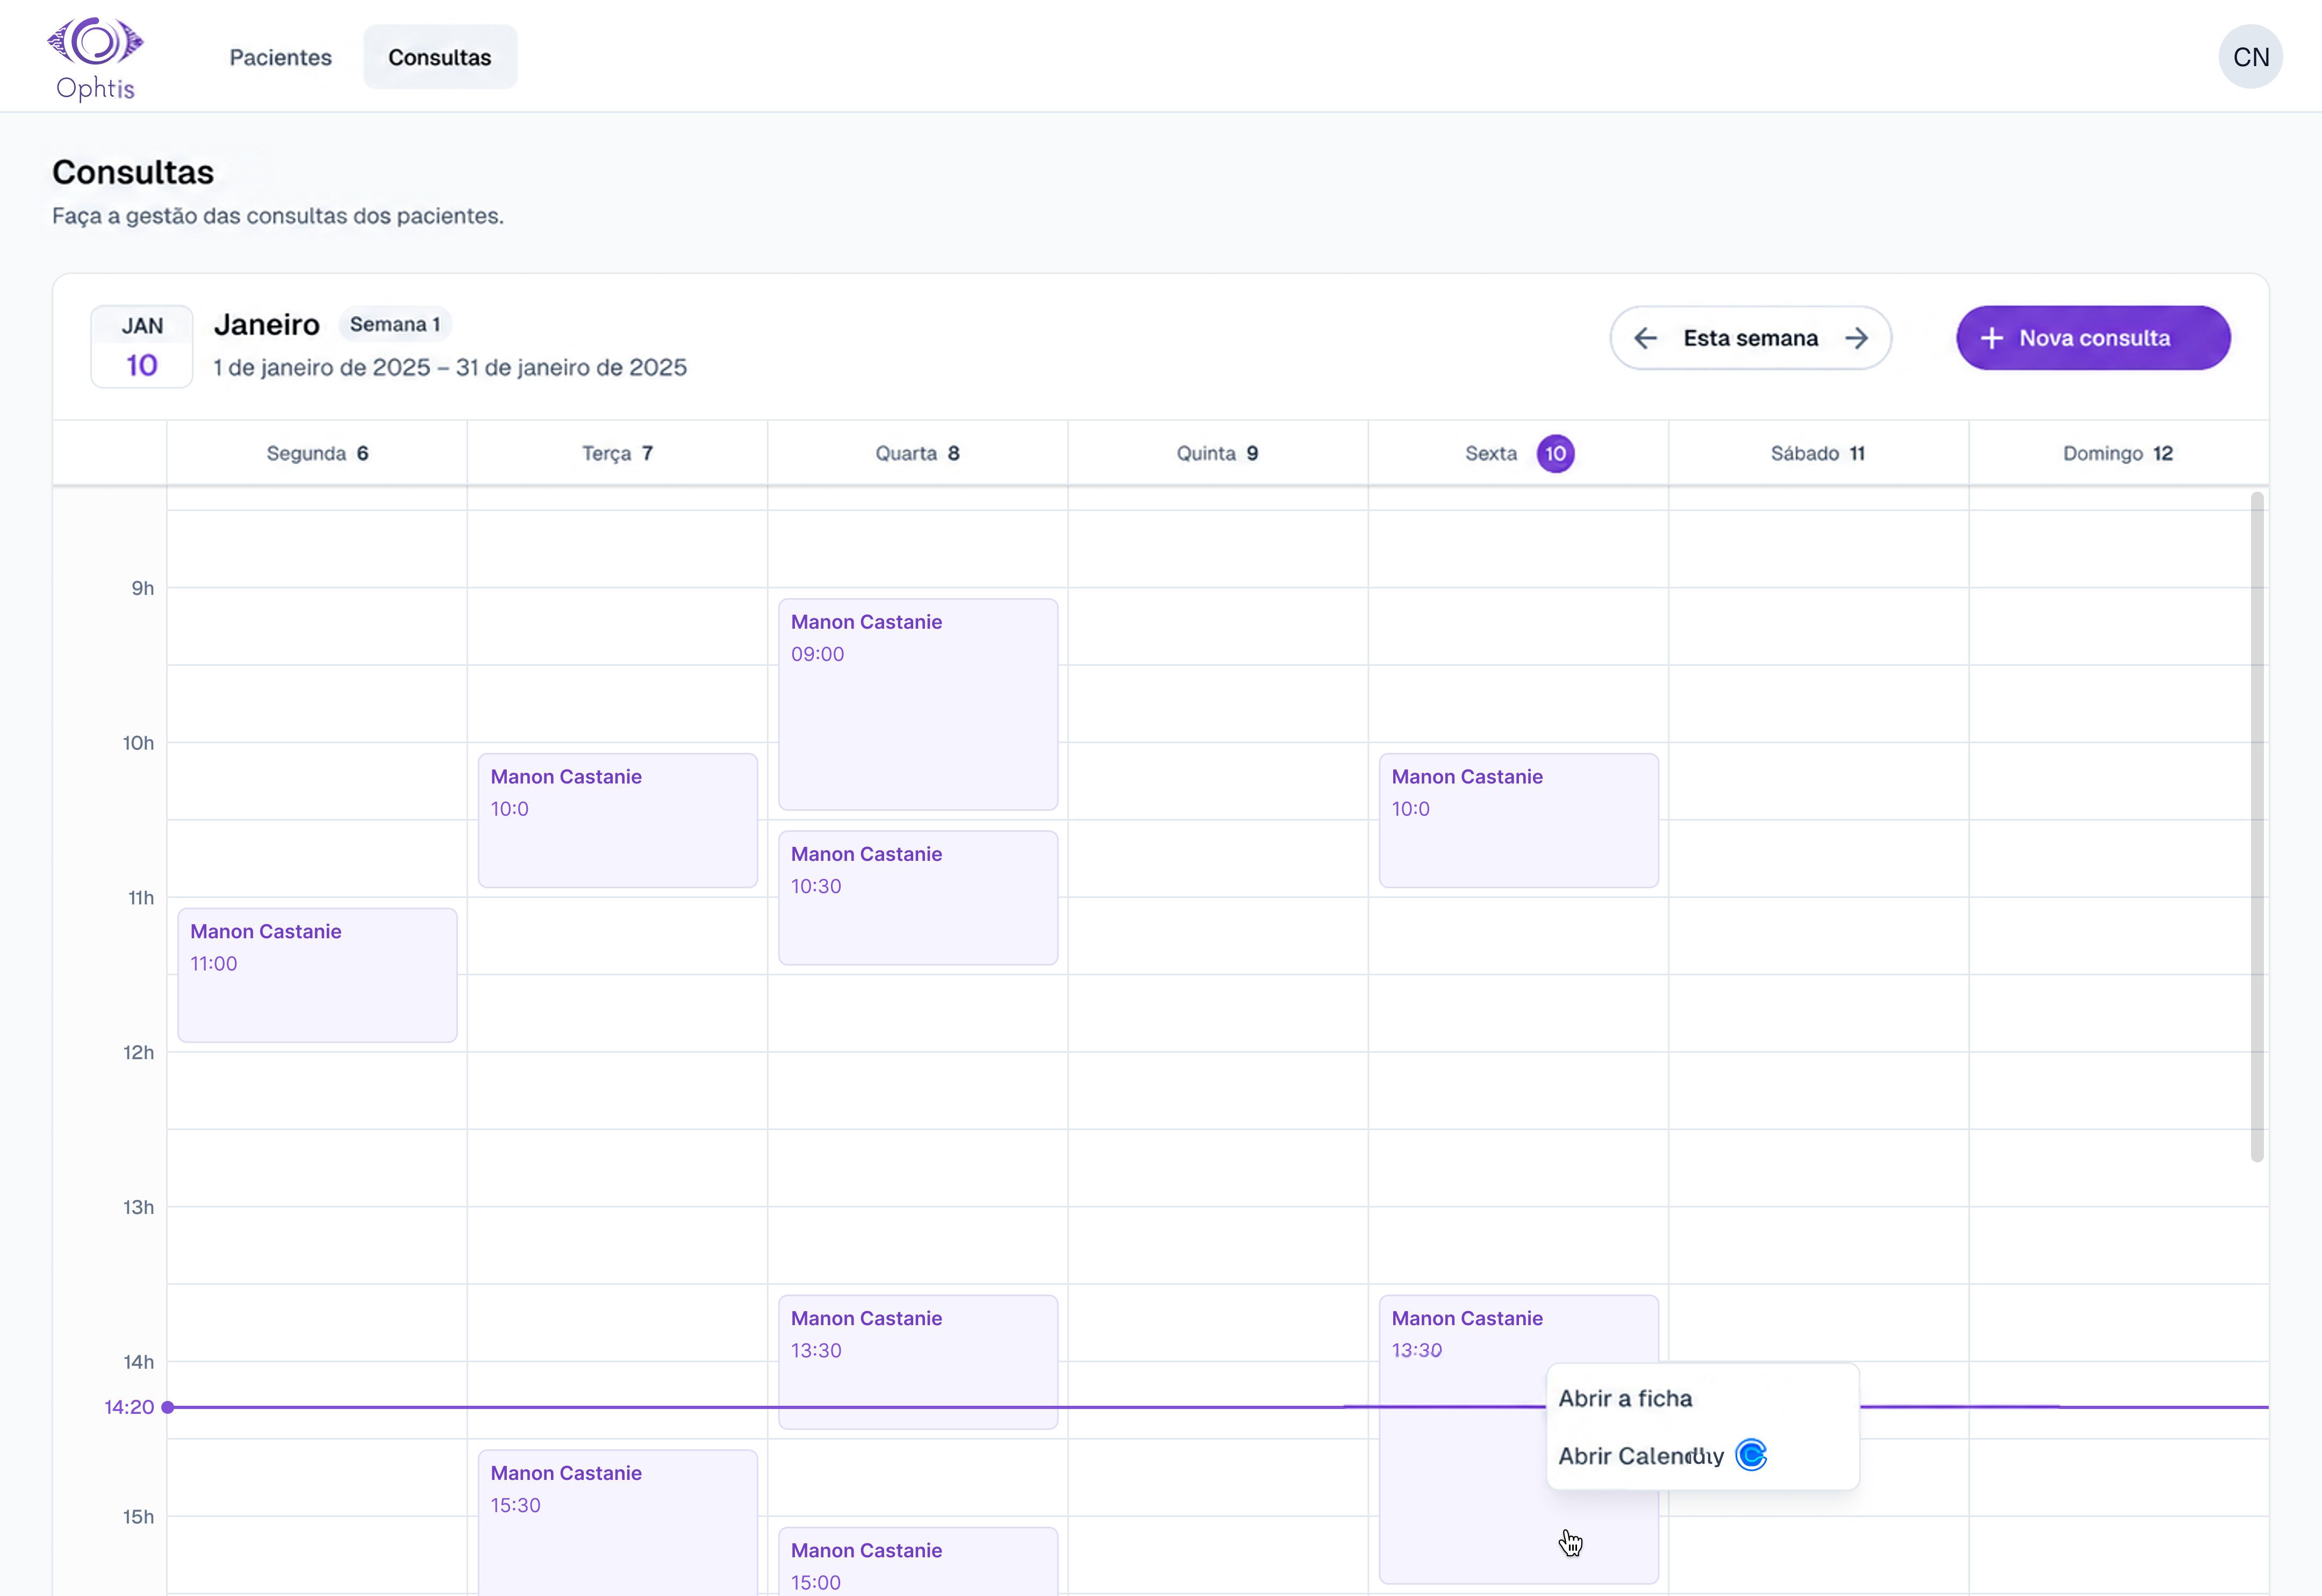Jump to Esta semana
Screen dimensions: 2322x1596
pyautogui.click(x=1750, y=338)
